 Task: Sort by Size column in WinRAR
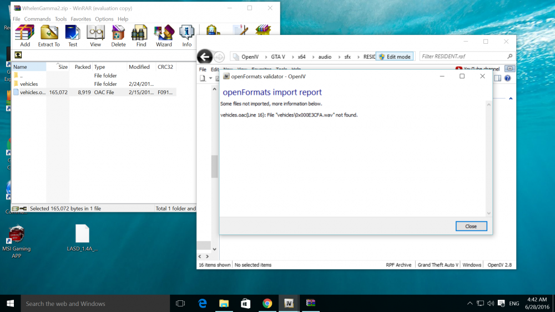58,67
